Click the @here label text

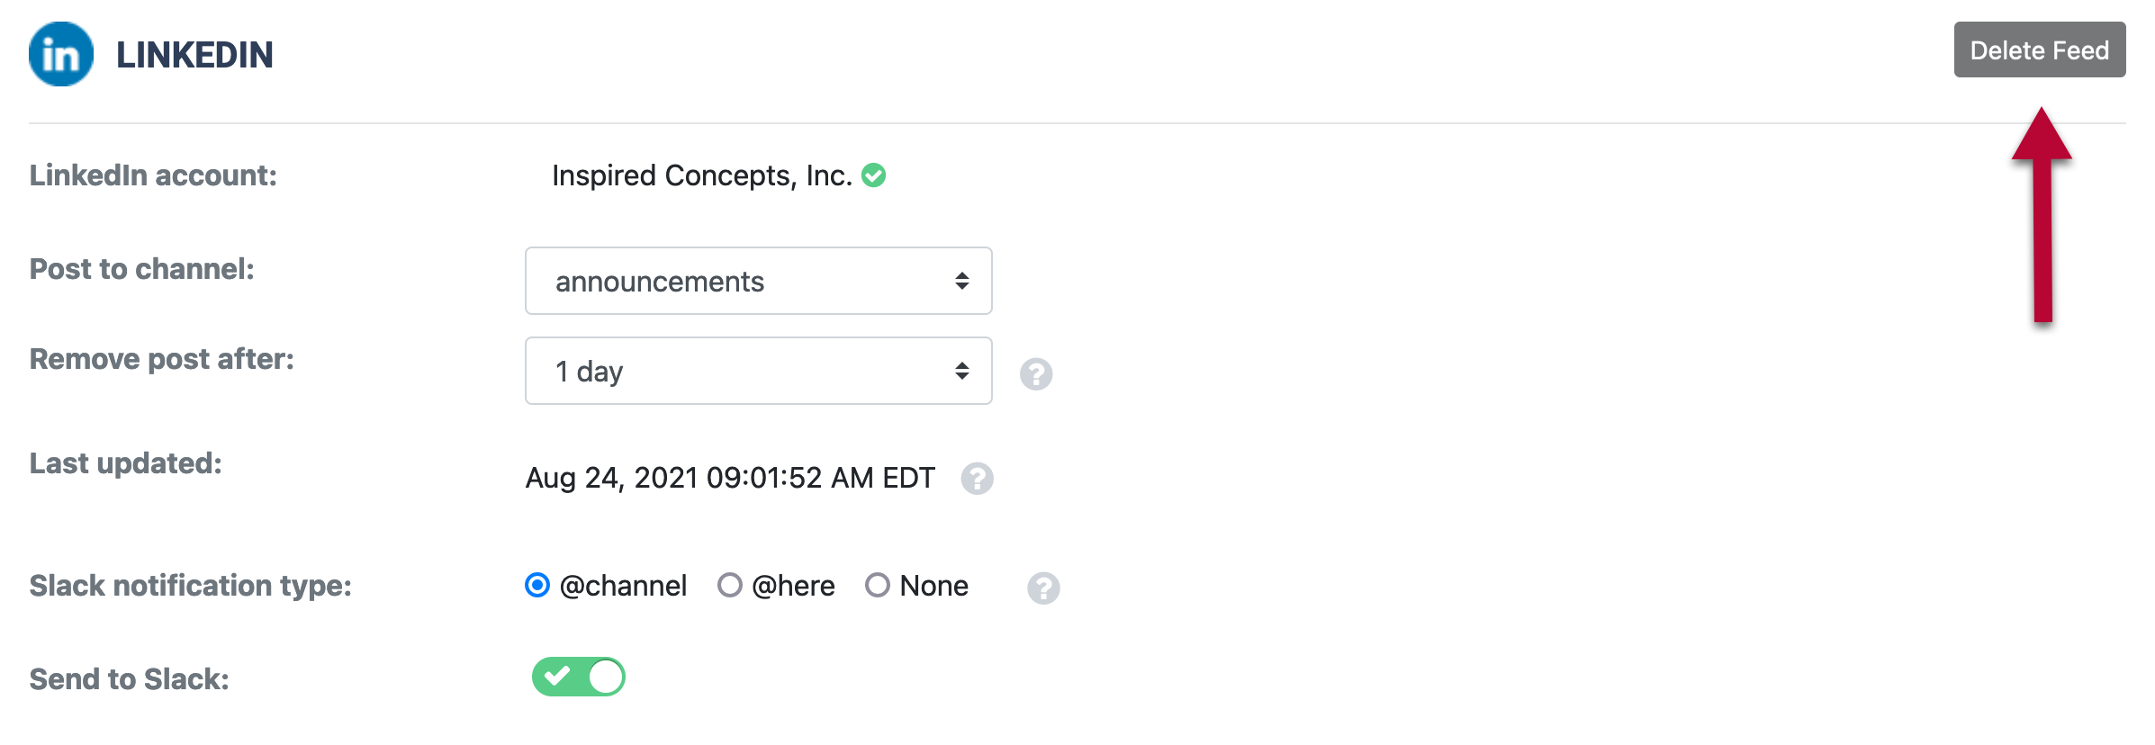793,586
